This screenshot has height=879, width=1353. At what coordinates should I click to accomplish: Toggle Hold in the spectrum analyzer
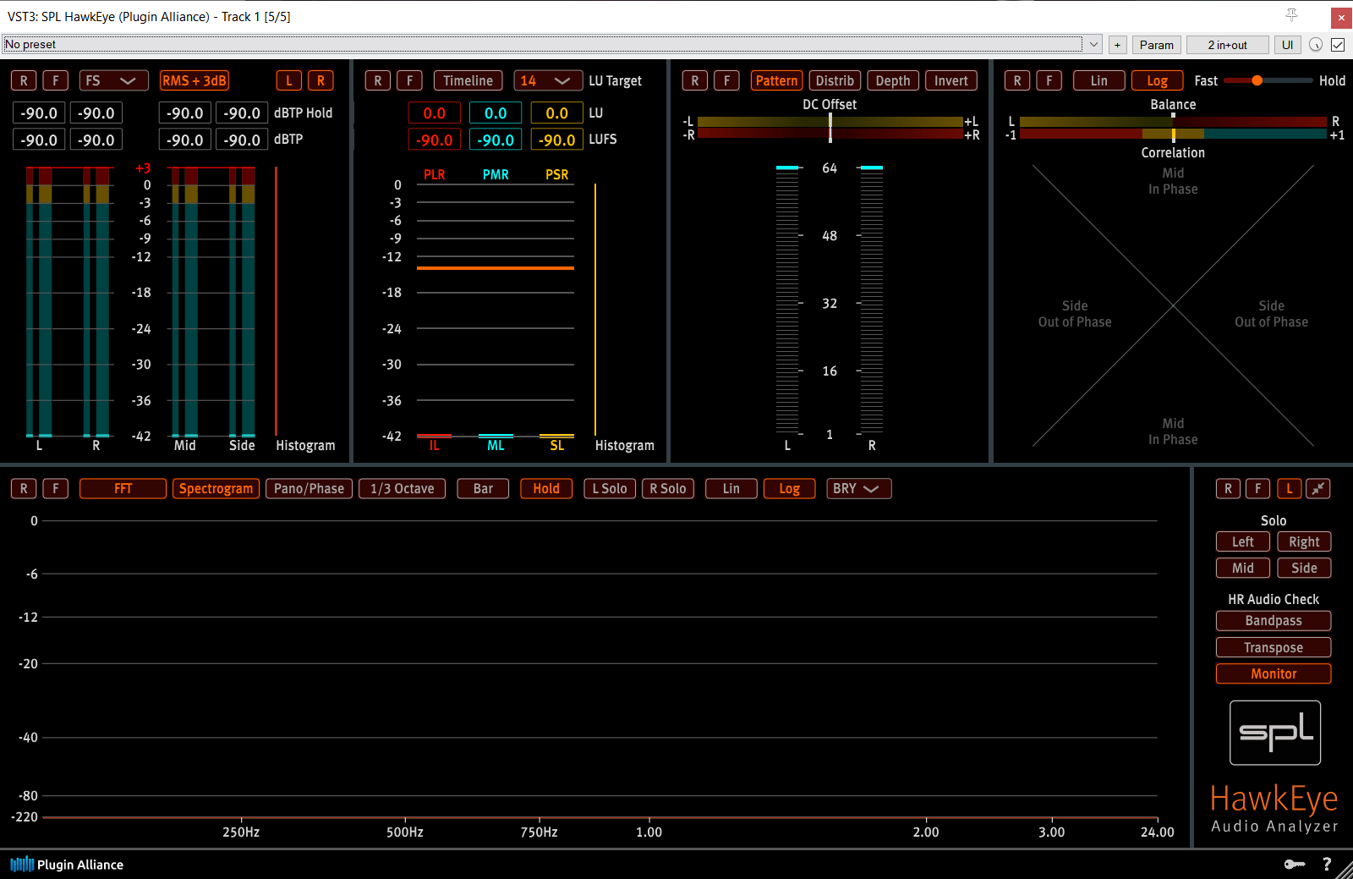pos(545,488)
